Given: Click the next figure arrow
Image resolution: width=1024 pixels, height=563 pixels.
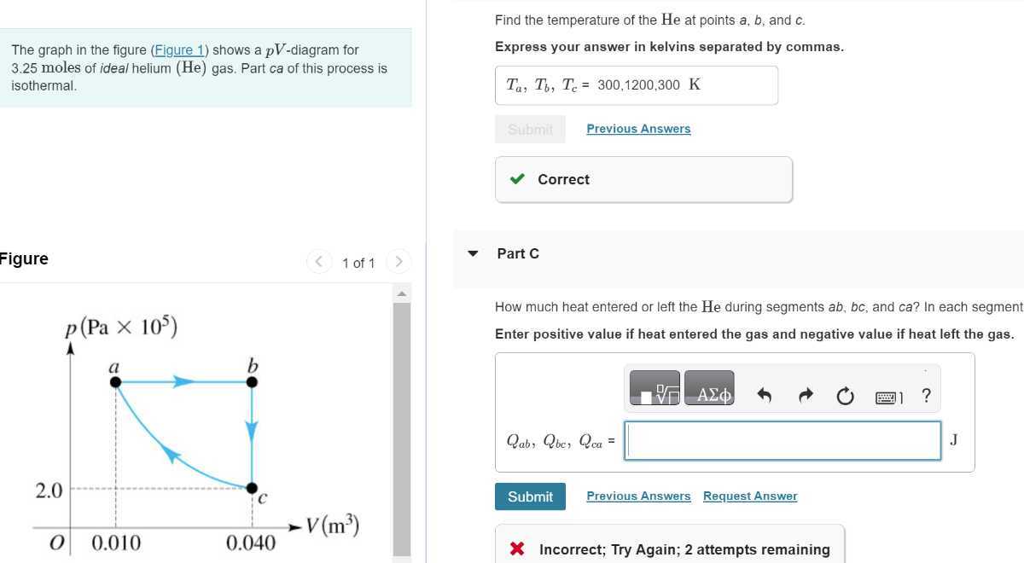Looking at the screenshot, I should 399,262.
